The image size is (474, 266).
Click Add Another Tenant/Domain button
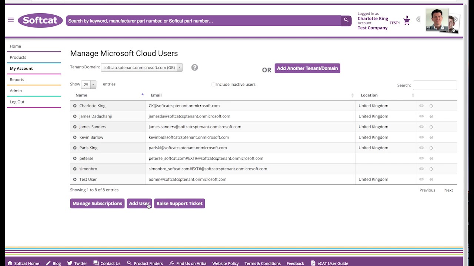coord(307,68)
